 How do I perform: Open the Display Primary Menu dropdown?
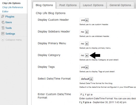84,44
